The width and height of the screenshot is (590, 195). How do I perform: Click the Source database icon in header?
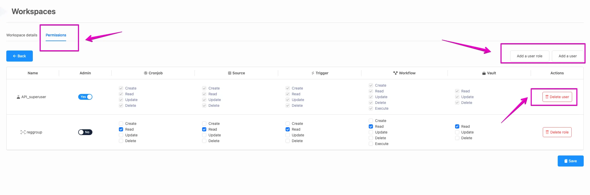(230, 73)
